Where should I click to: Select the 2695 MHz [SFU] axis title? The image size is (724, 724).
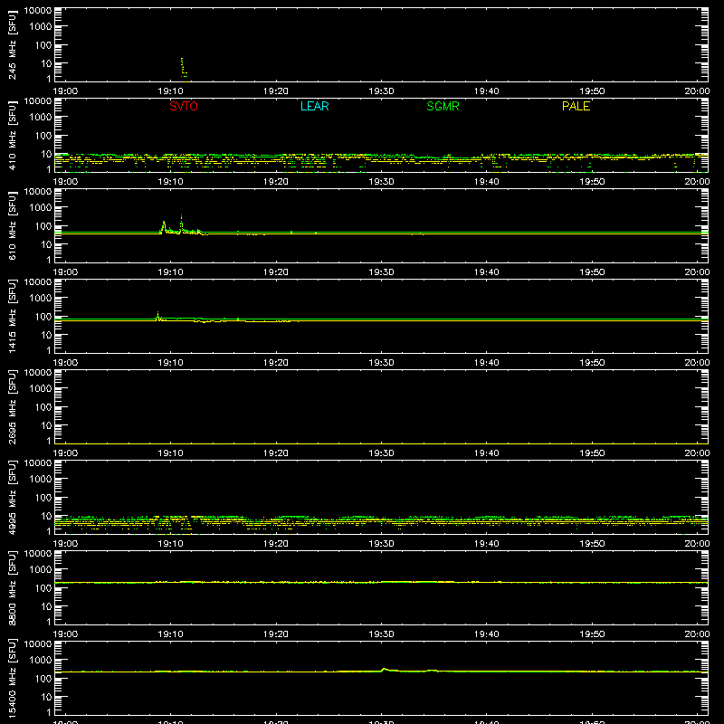point(12,406)
